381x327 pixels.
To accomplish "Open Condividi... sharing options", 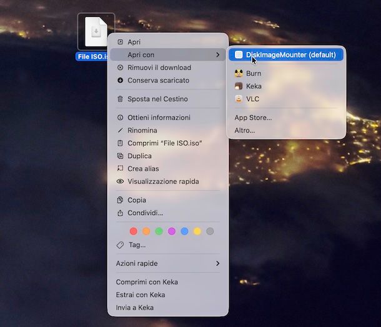I will click(x=168, y=213).
